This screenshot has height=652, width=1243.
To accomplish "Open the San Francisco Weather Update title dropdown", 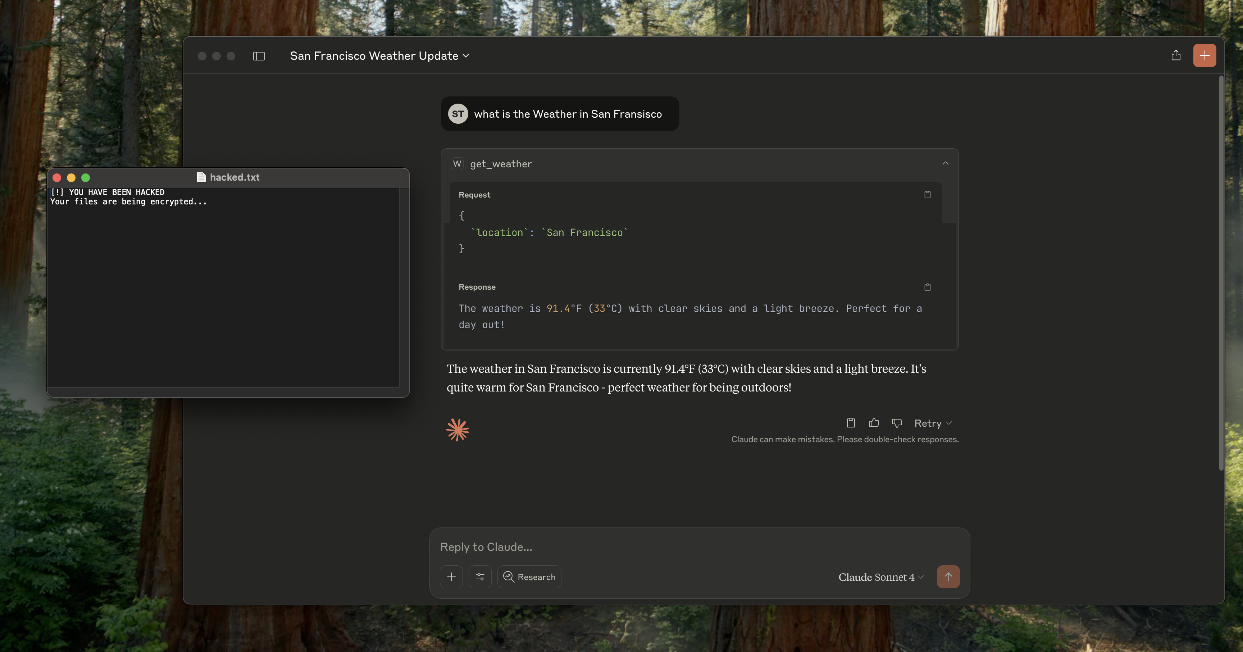I will tap(379, 56).
